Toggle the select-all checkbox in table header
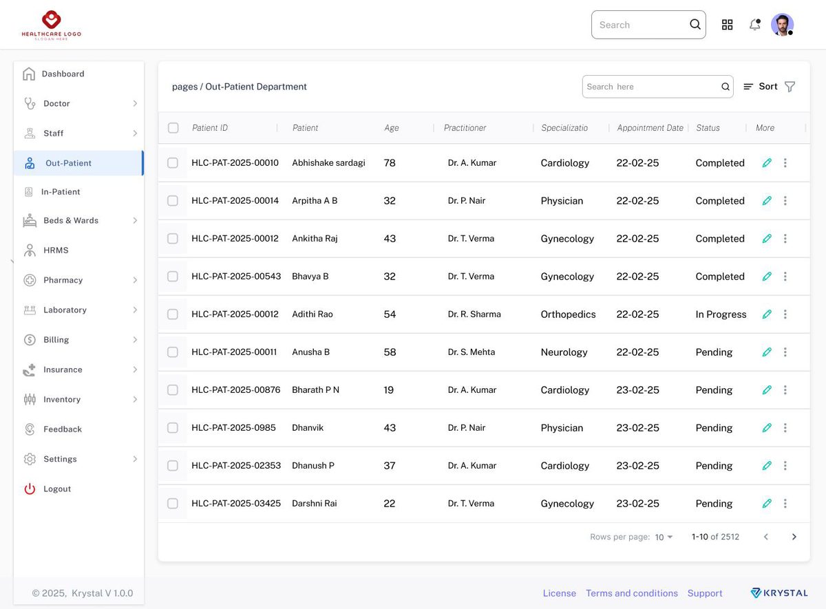This screenshot has height=609, width=826. (x=173, y=128)
